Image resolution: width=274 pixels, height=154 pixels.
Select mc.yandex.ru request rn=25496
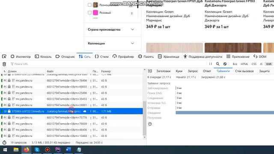(x=71, y=93)
